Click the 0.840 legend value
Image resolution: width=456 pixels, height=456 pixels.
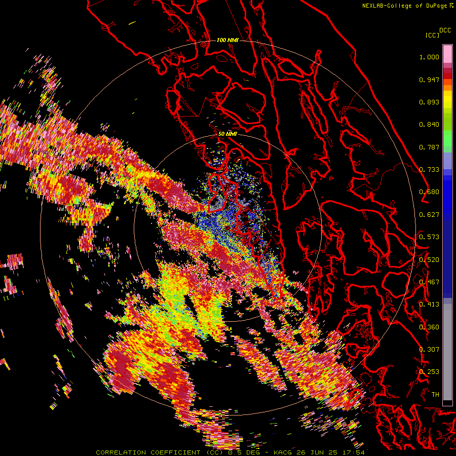pos(429,125)
